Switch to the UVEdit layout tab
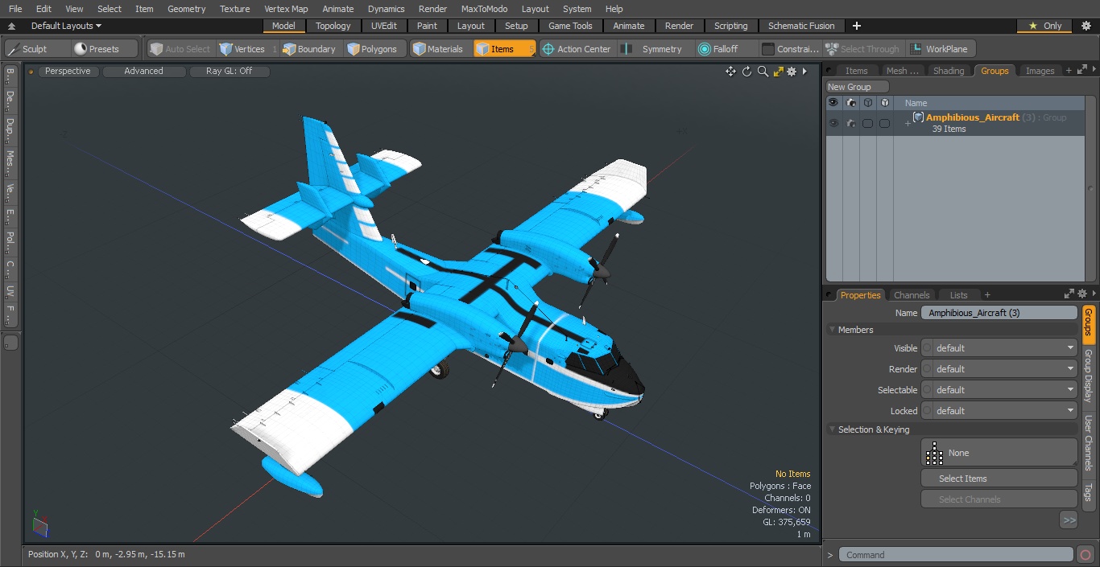The width and height of the screenshot is (1100, 567). pos(384,26)
